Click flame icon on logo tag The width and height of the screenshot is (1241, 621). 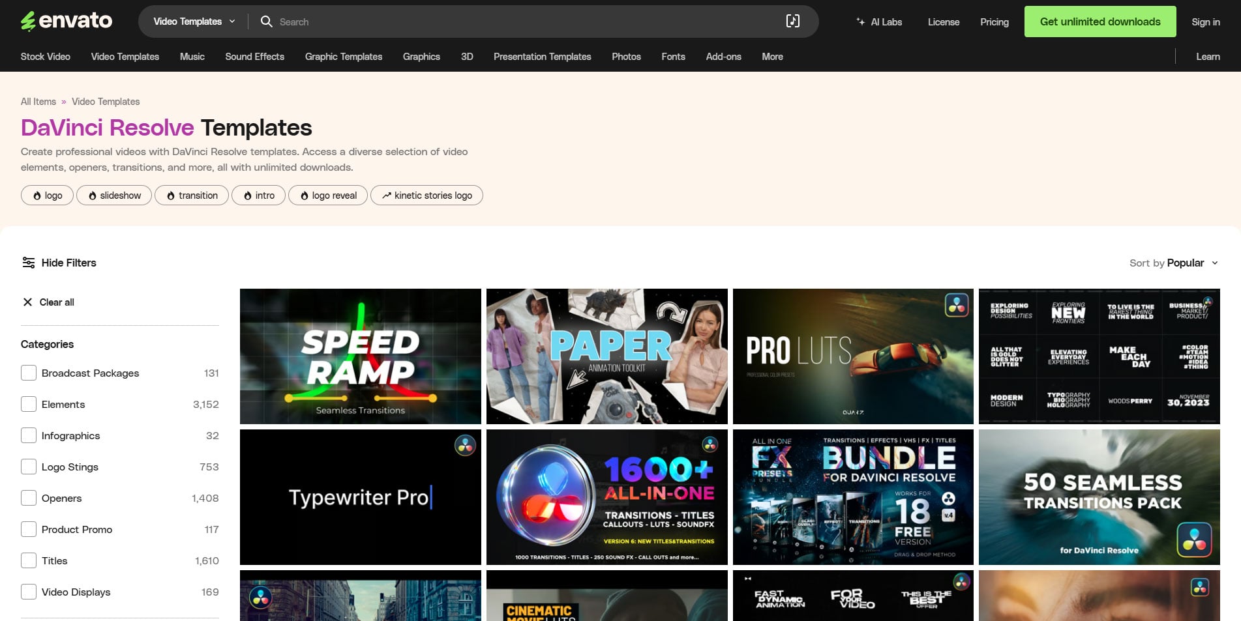(x=37, y=195)
